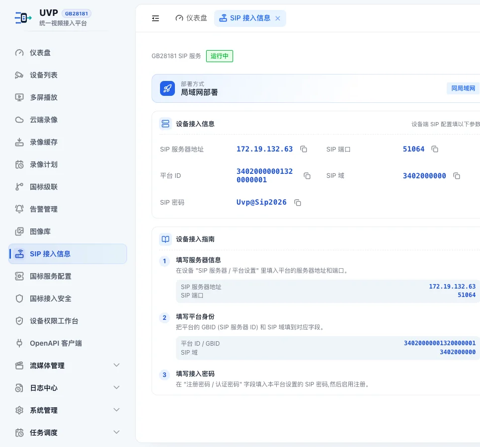The width and height of the screenshot is (480, 447).
Task: Copy the SIP 服务器地址 172.19.132.63
Action: 304,149
